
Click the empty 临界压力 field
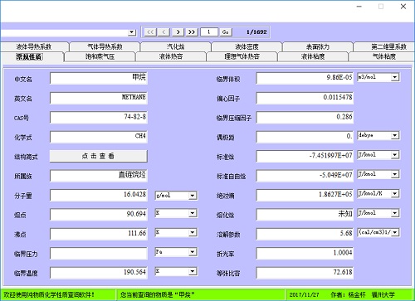[99, 253]
